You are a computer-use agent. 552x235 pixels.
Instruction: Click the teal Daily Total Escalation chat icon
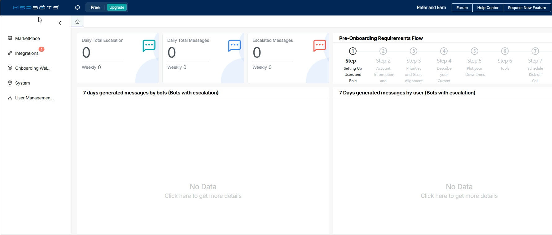point(149,46)
